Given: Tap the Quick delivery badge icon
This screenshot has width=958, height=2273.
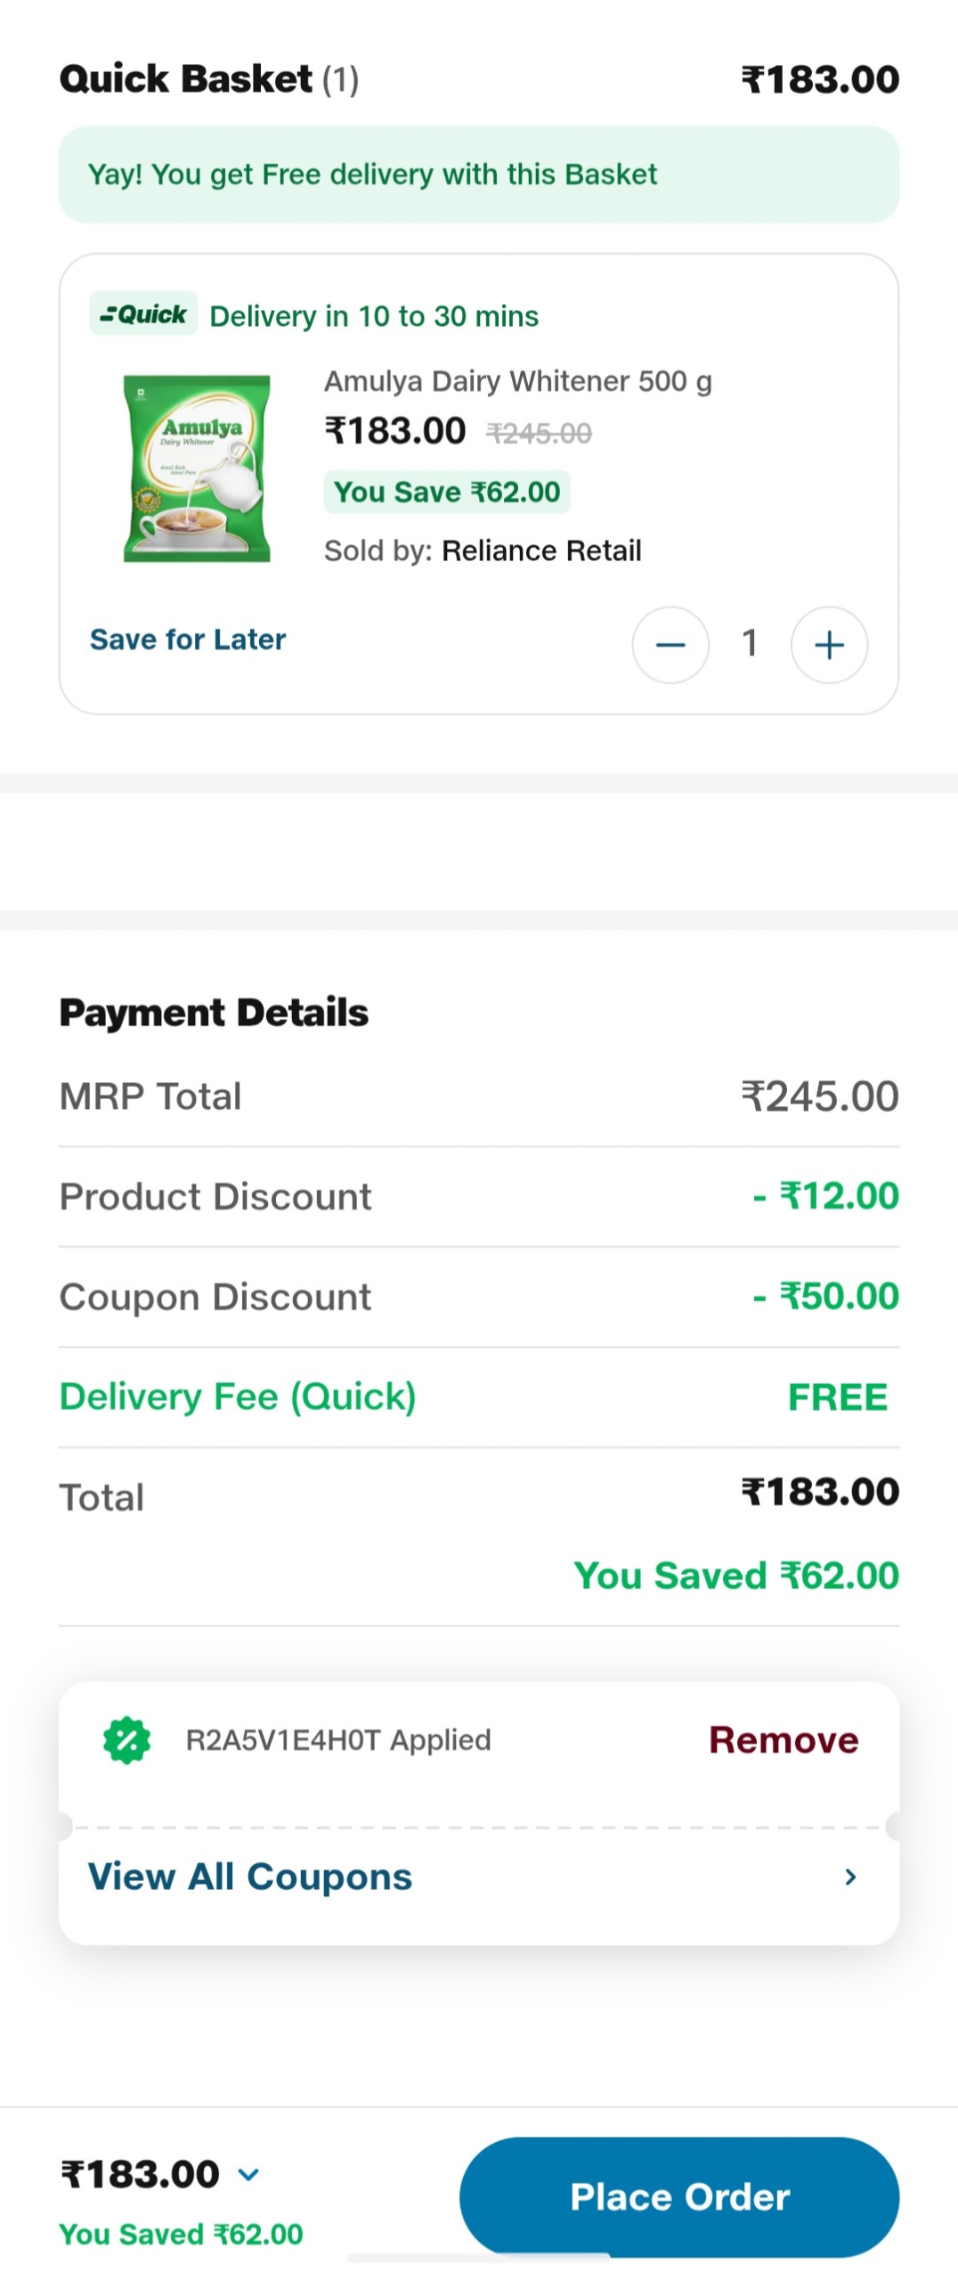Looking at the screenshot, I should coord(143,314).
